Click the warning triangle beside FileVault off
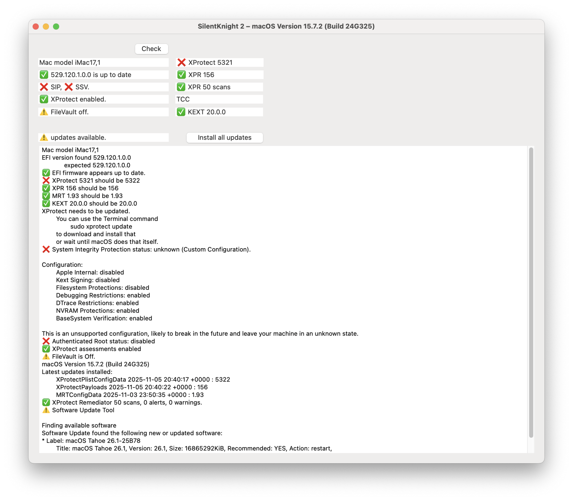This screenshot has height=501, width=573. [44, 112]
